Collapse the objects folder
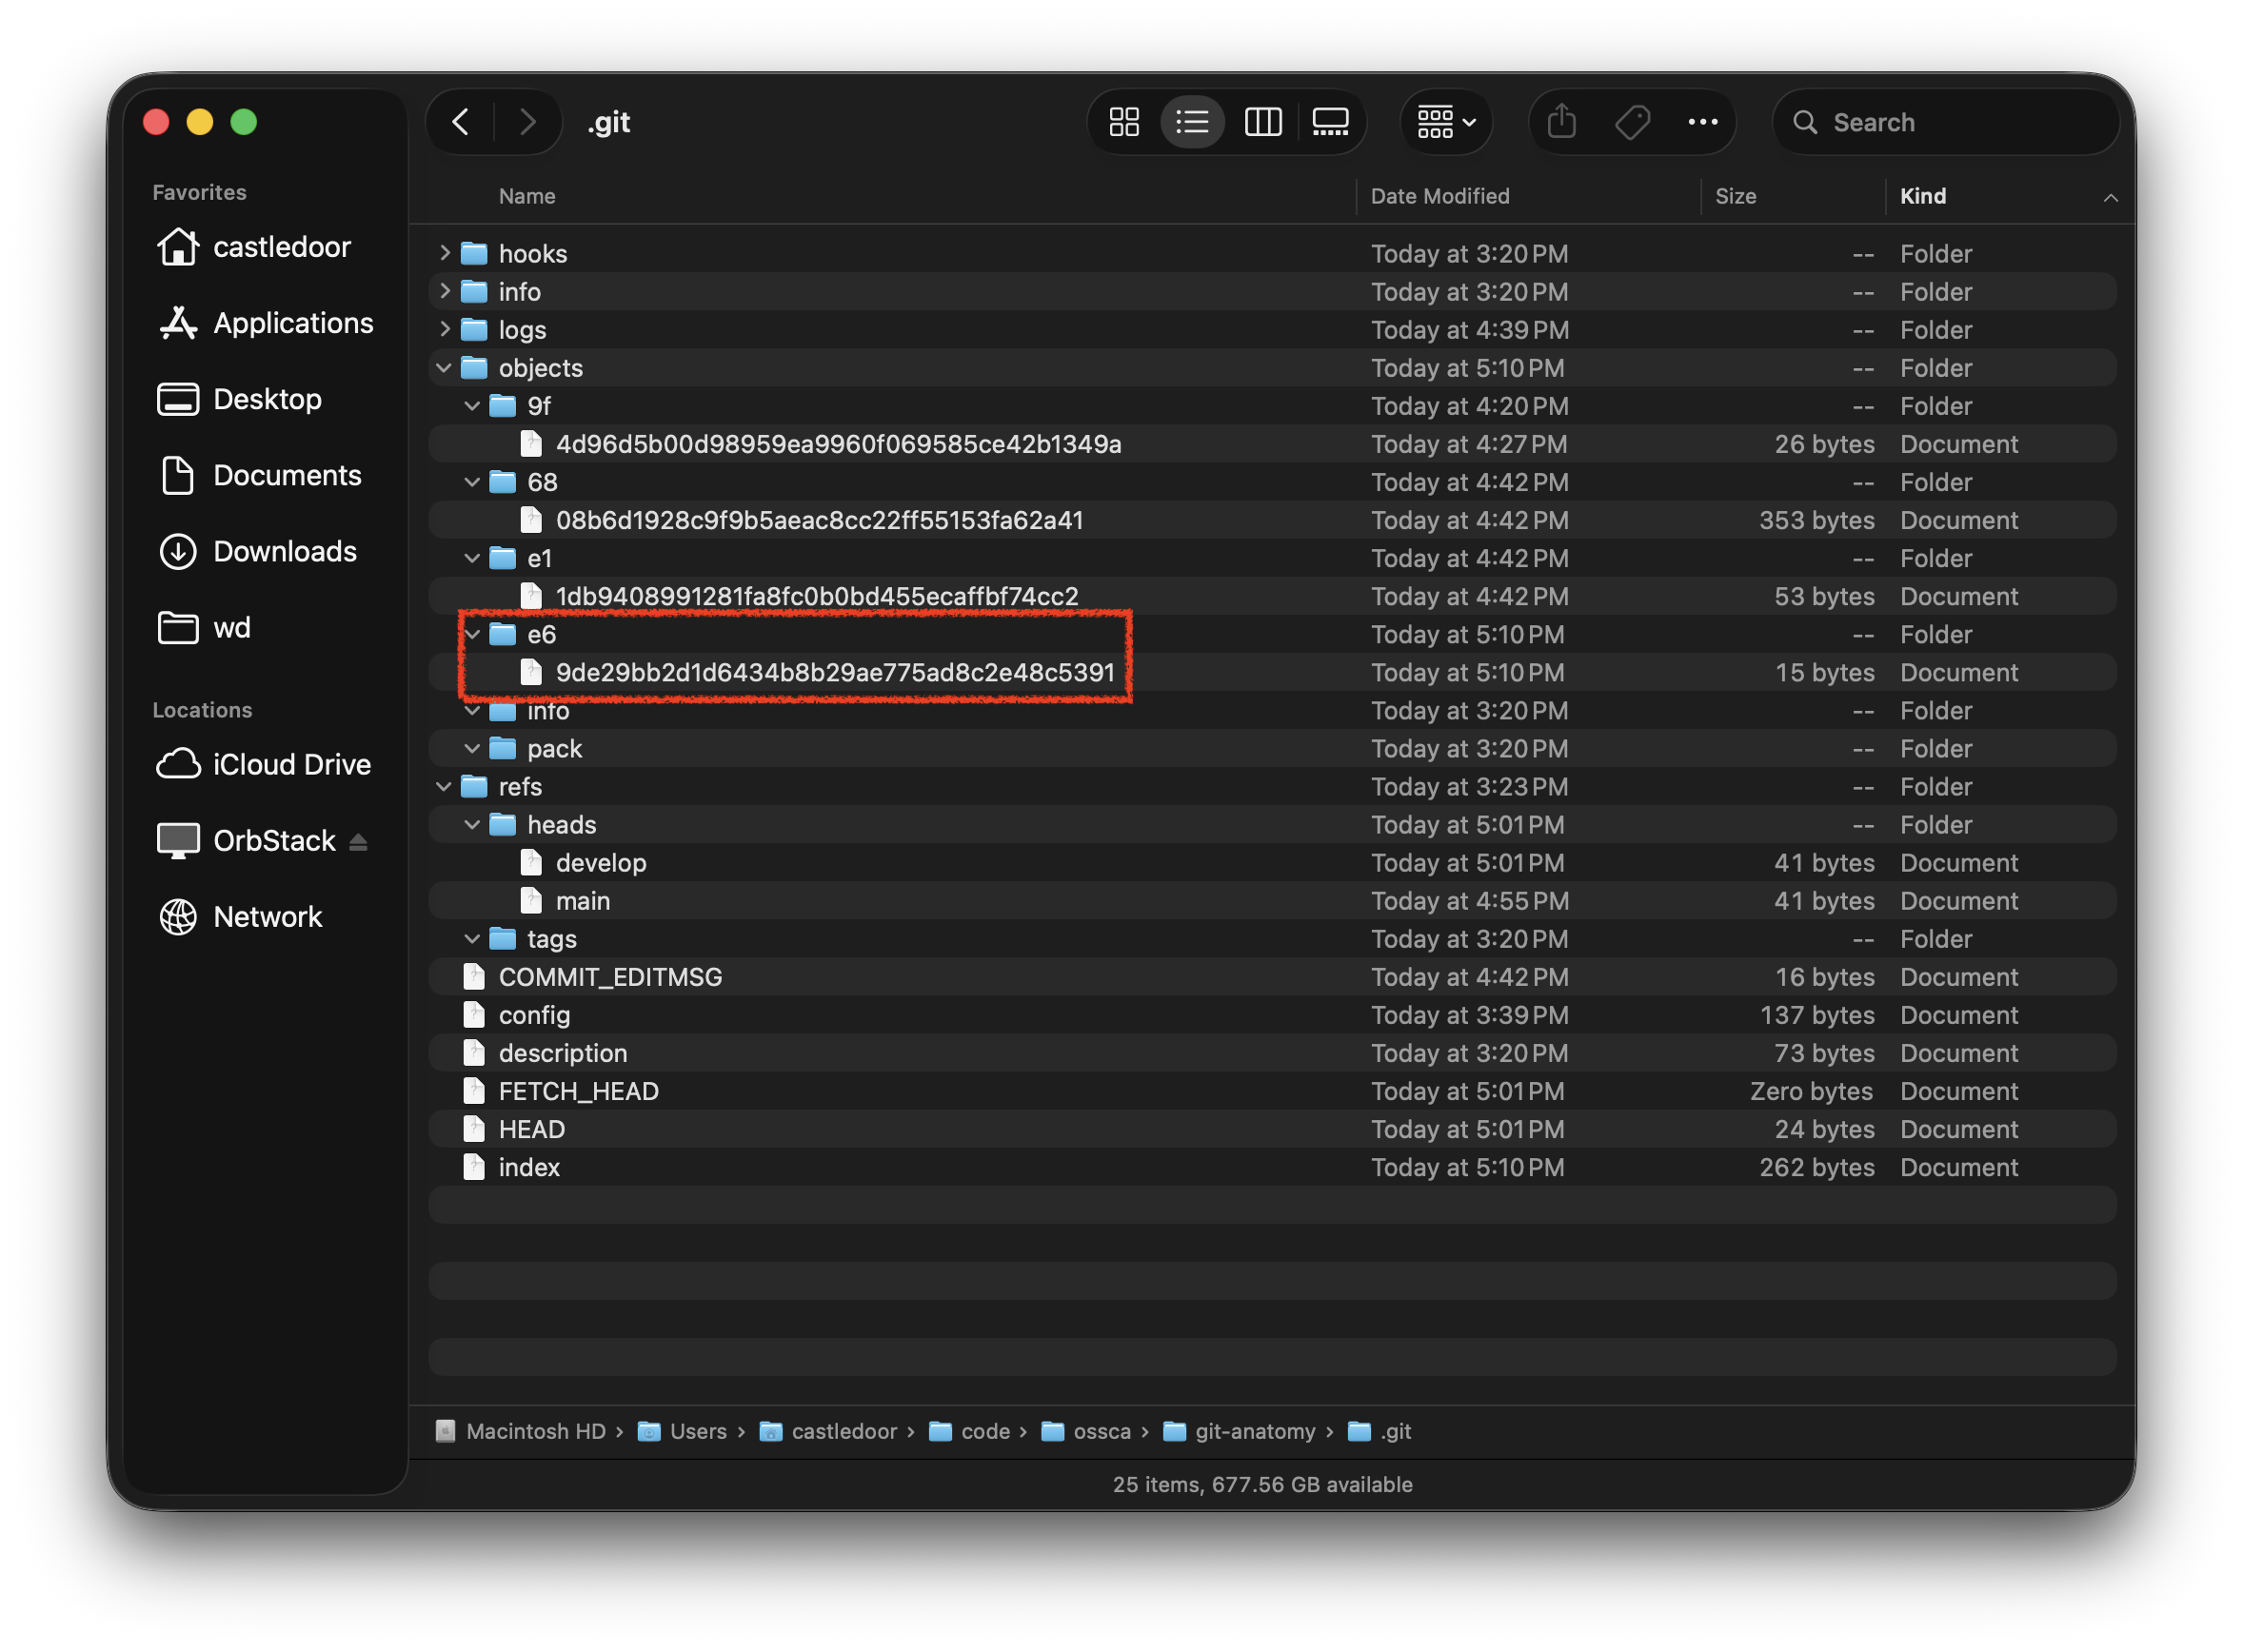Viewport: 2243px width, 1652px height. click(x=445, y=368)
